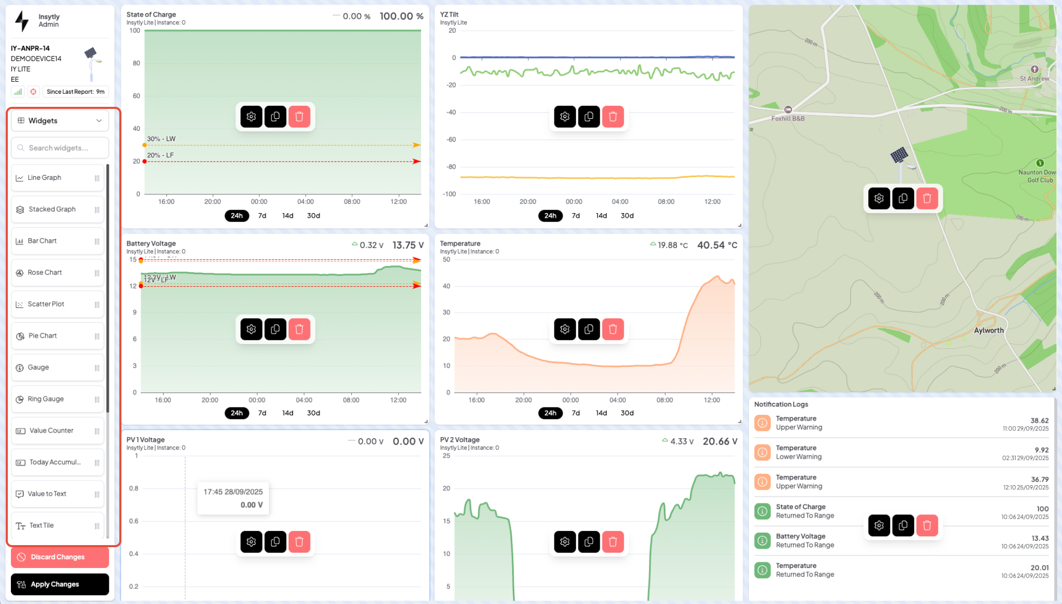Select 30d range on YZ Tilt chart
Screen dimensions: 1062x604
627,216
